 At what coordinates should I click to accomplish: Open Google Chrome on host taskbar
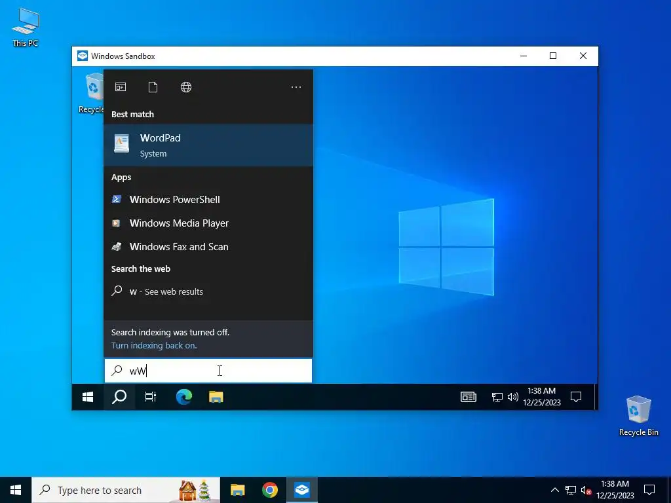pos(269,490)
